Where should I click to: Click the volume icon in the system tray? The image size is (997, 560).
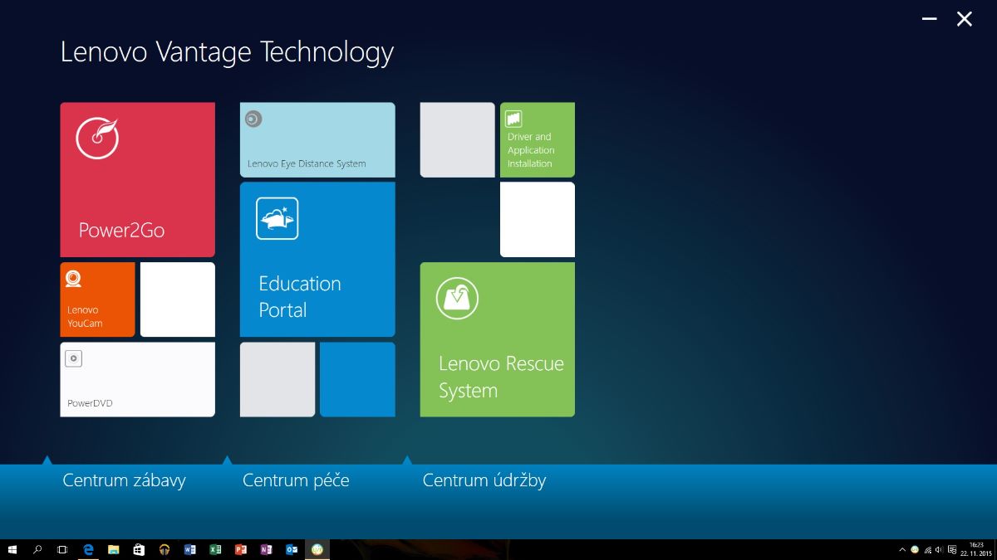coord(938,549)
